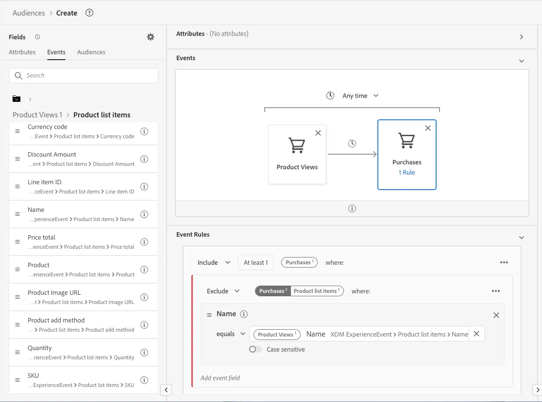
Task: Change the Include dropdown
Action: (214, 262)
